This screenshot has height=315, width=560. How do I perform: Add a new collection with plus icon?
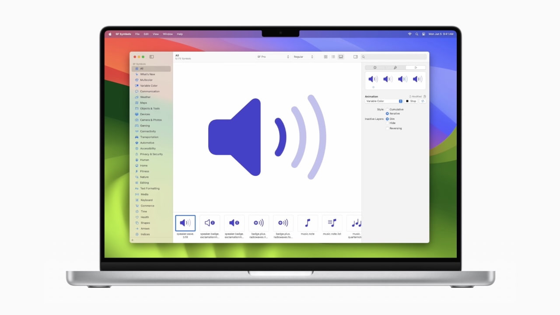pyautogui.click(x=133, y=240)
